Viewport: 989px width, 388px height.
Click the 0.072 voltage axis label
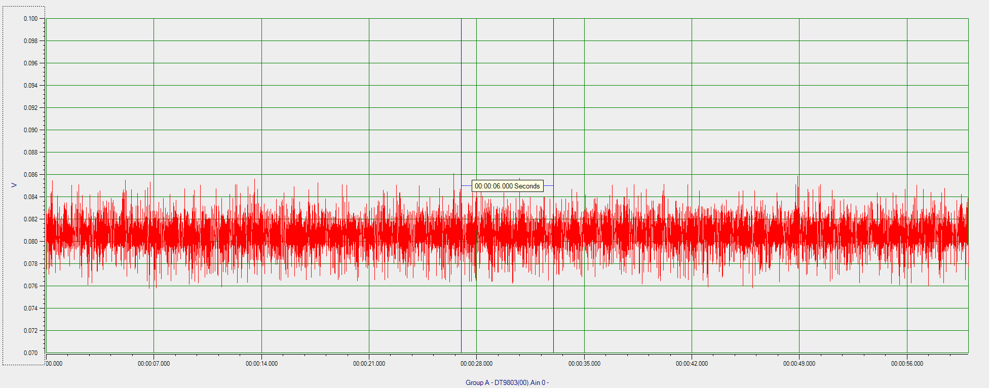[x=30, y=331]
